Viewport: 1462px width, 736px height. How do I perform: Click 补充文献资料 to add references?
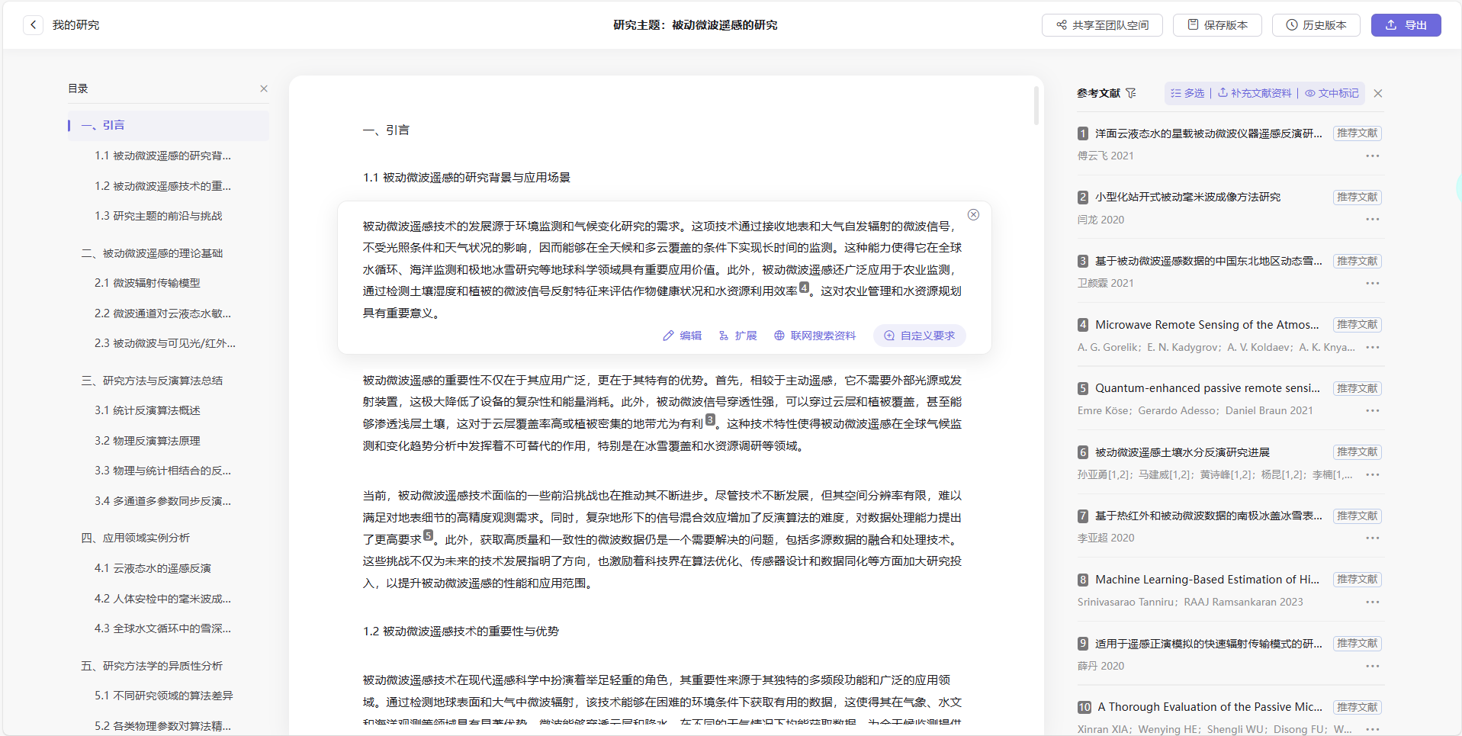pyautogui.click(x=1255, y=93)
